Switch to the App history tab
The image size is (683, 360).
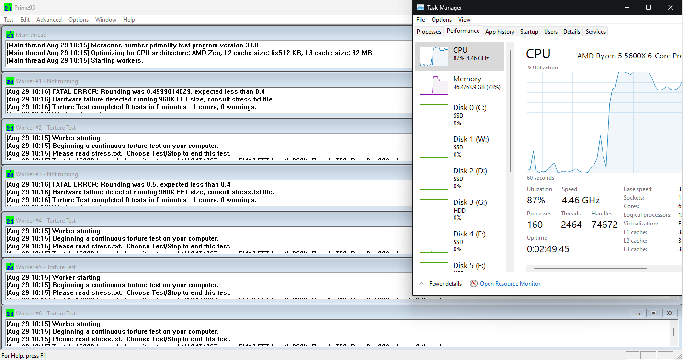500,32
